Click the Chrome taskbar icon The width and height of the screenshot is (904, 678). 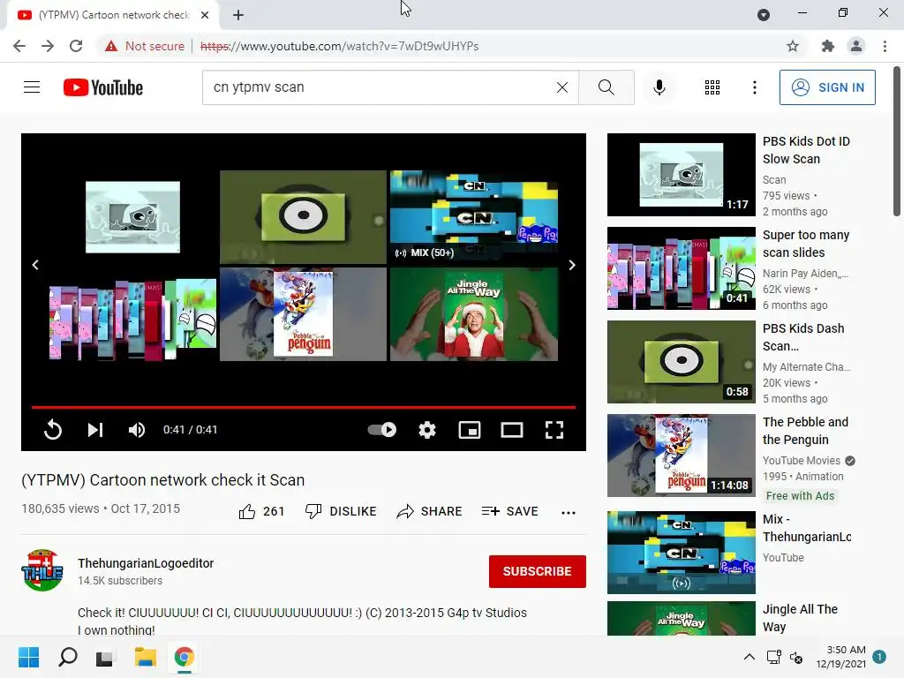pos(184,657)
